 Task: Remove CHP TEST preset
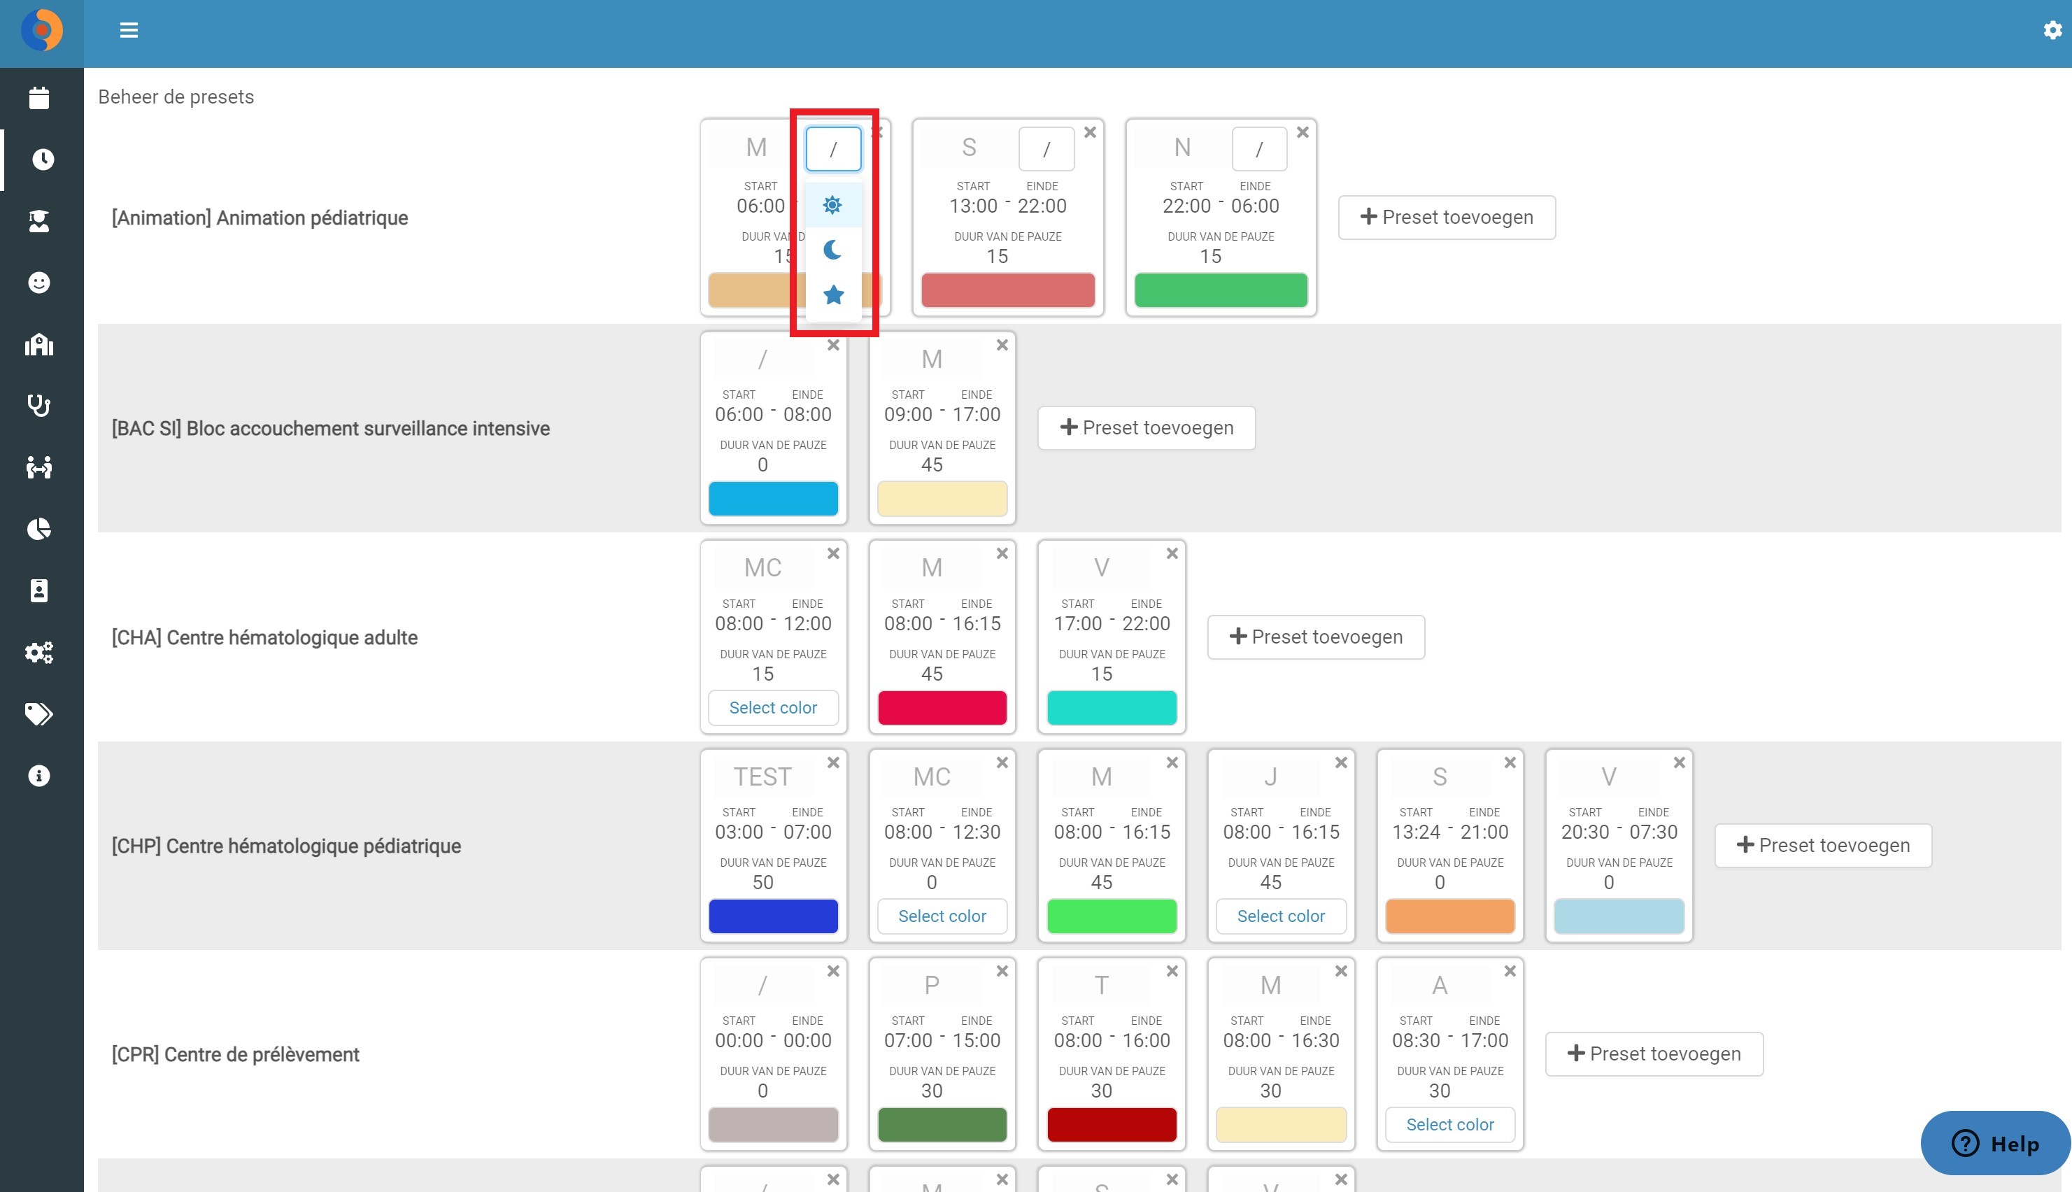[833, 762]
